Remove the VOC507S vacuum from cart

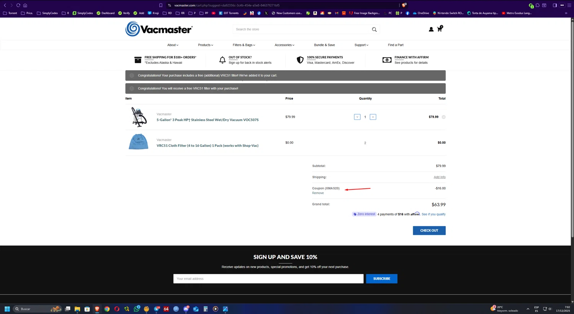click(x=444, y=117)
